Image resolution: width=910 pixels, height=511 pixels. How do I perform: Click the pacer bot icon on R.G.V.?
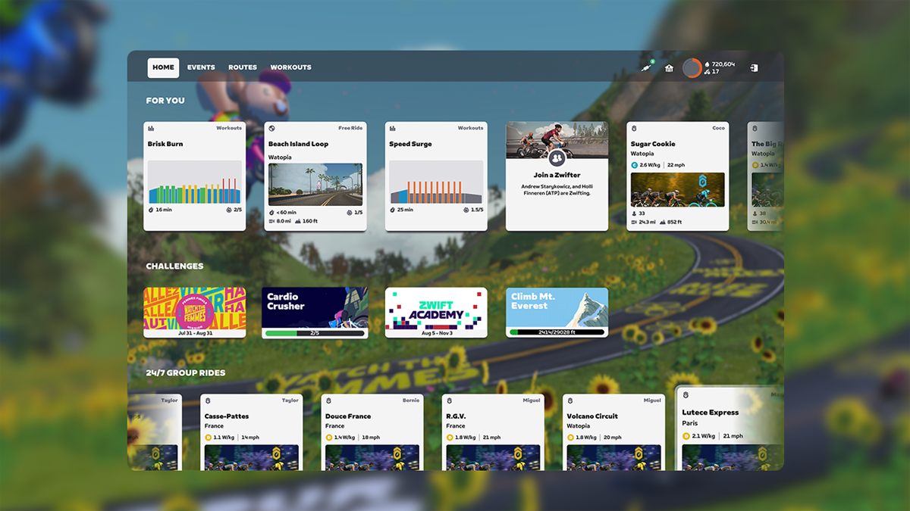tap(449, 400)
